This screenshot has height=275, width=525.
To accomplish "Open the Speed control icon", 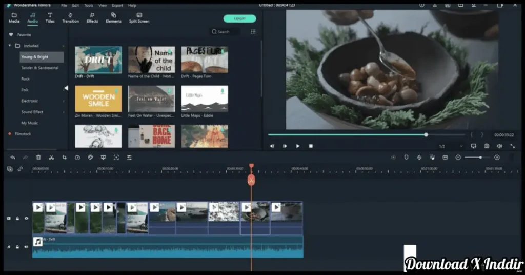I will click(77, 158).
